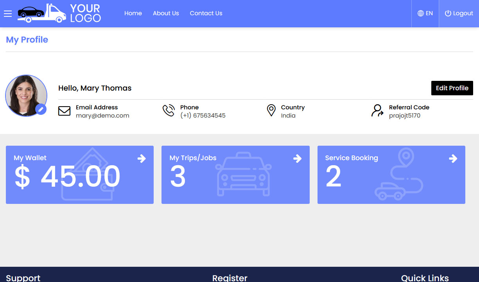Click the trips count 3

[x=178, y=177]
